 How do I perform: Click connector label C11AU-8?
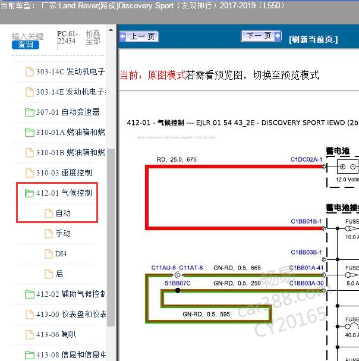[163, 268]
